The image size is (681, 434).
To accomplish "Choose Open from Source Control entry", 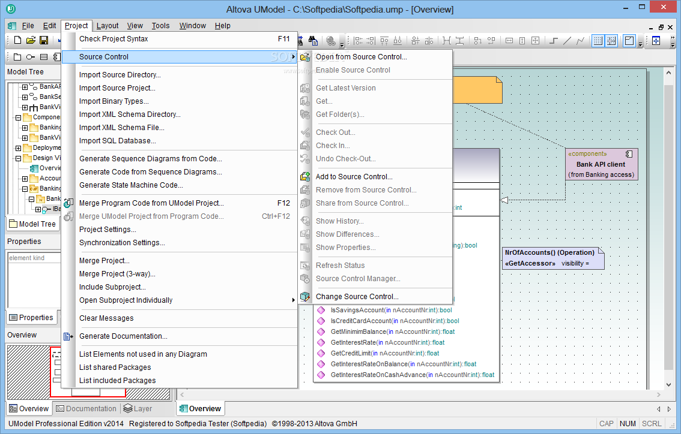I will tap(375, 57).
